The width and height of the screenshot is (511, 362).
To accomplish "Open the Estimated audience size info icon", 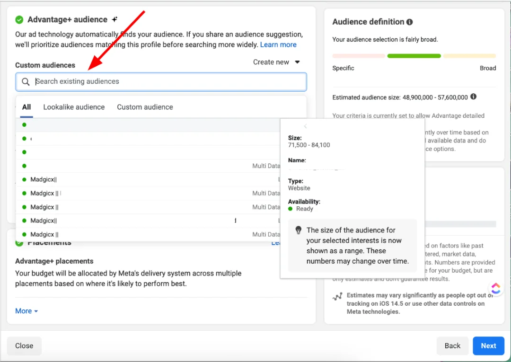I will click(474, 97).
